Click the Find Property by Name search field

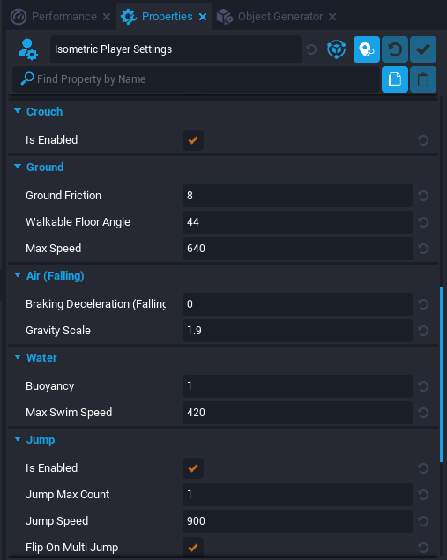(x=196, y=79)
